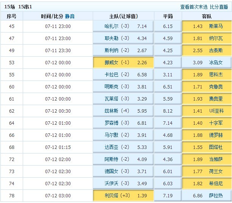Choose 利贝塔 (+3) home odds 1.39
Screen dimensions: 232x203
point(123,196)
